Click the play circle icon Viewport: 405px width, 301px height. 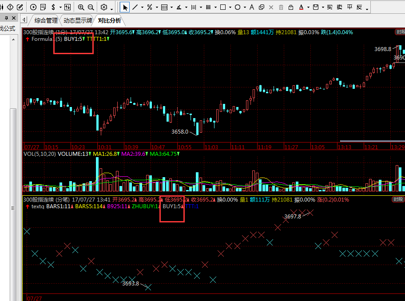[34, 7]
